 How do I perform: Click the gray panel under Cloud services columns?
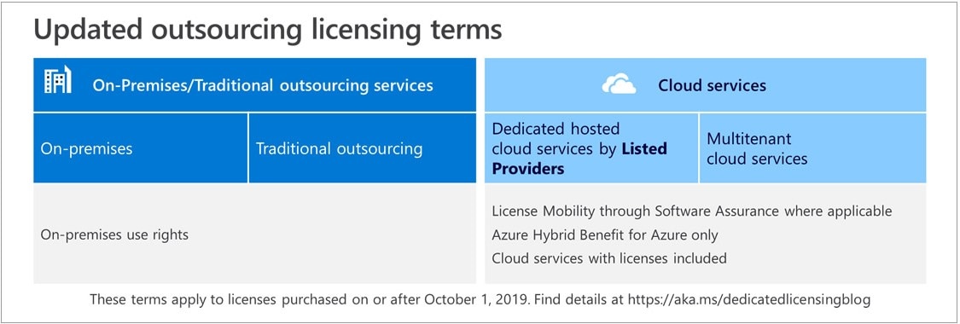point(706,234)
